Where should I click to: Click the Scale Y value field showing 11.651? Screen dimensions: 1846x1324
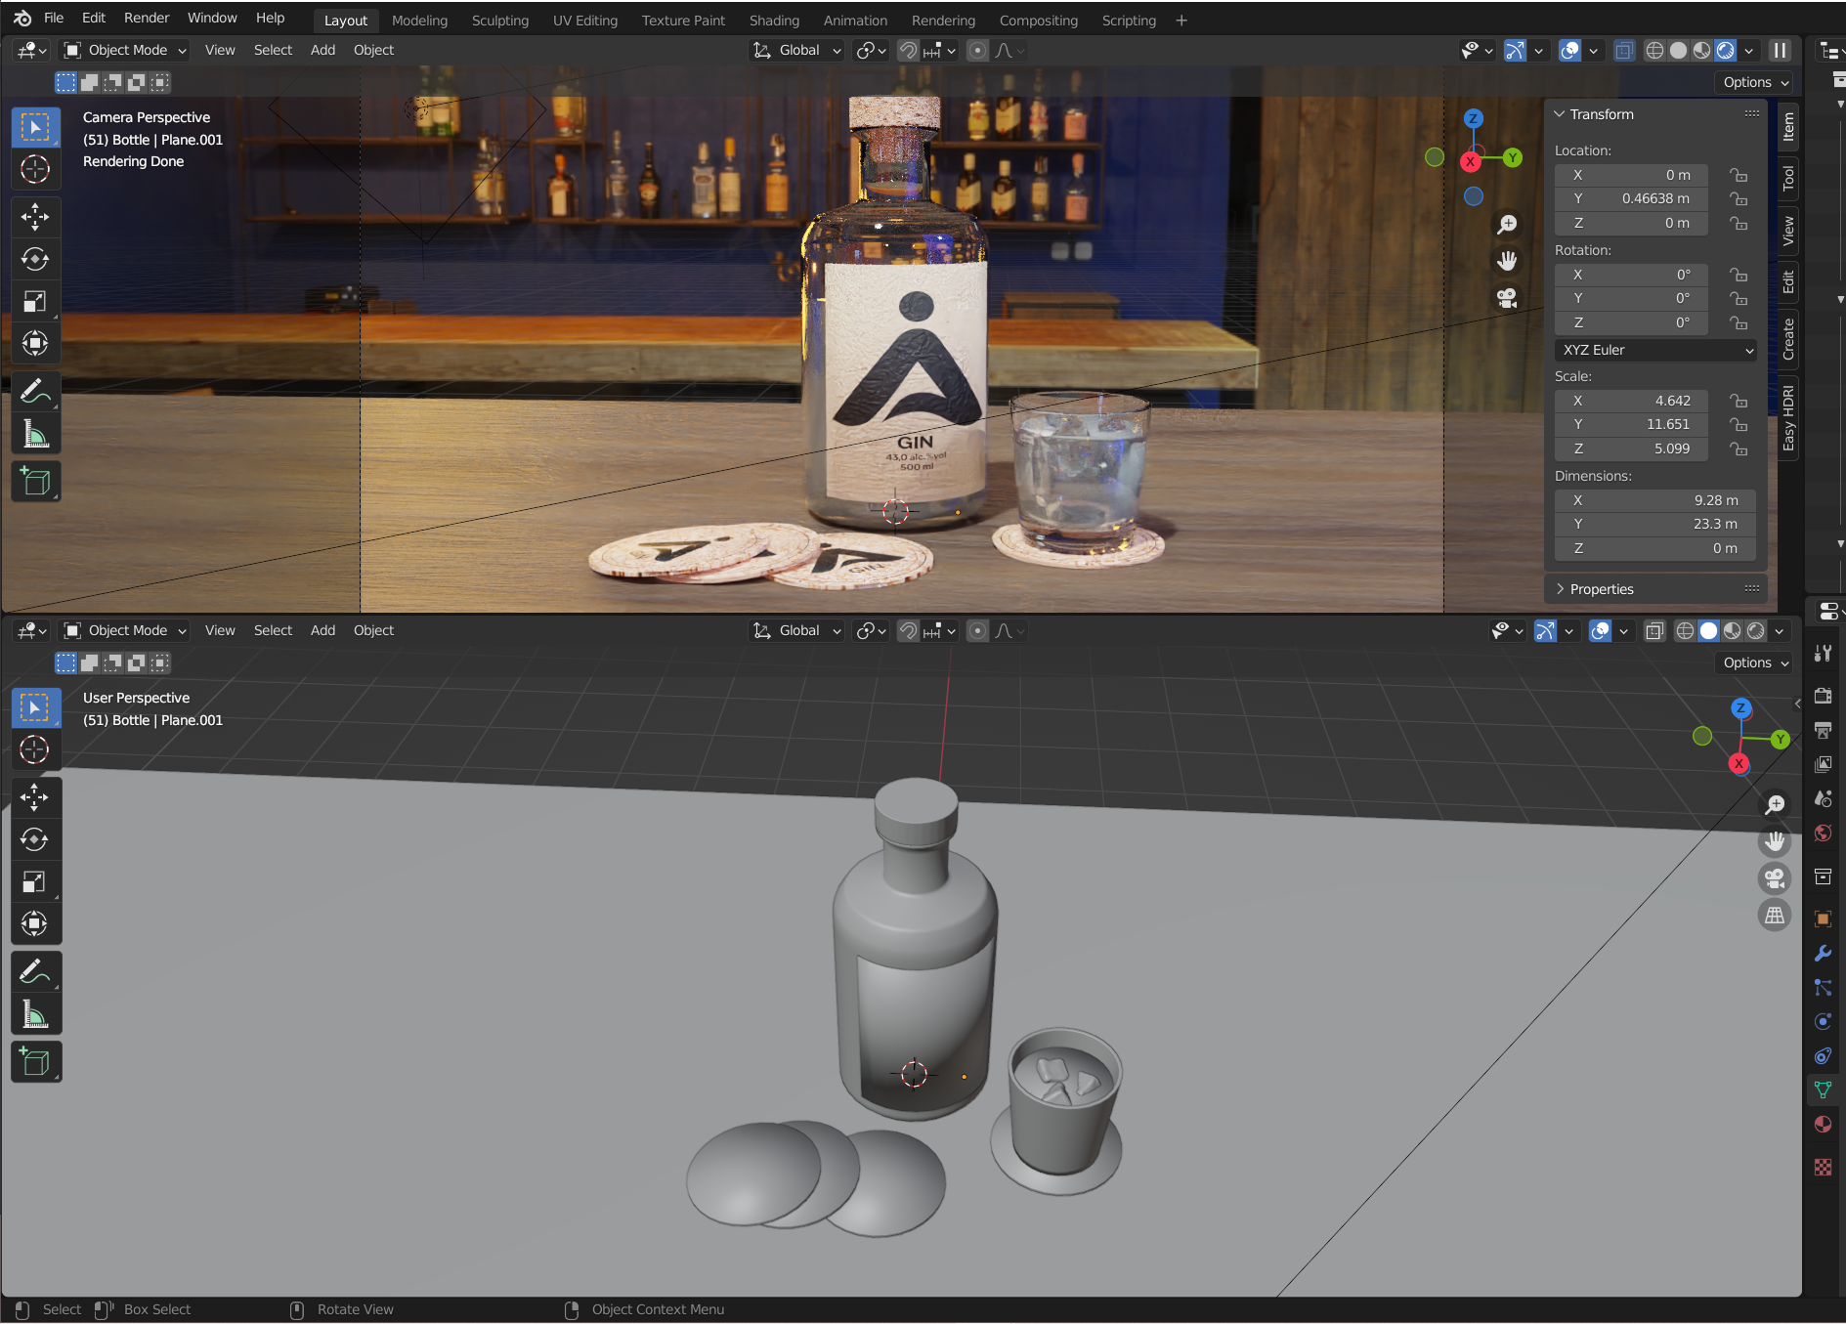click(1631, 424)
